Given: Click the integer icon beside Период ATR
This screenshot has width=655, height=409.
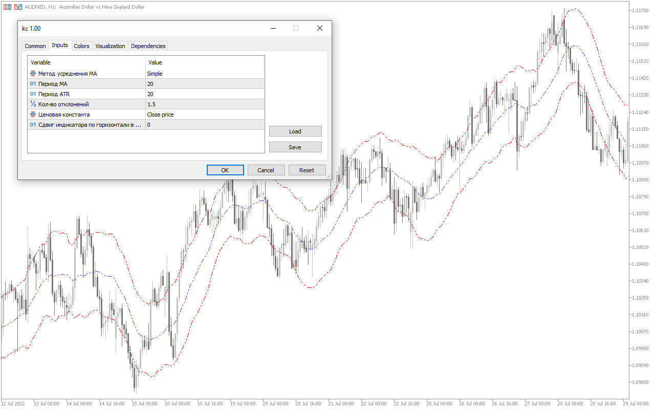Looking at the screenshot, I should coord(33,94).
